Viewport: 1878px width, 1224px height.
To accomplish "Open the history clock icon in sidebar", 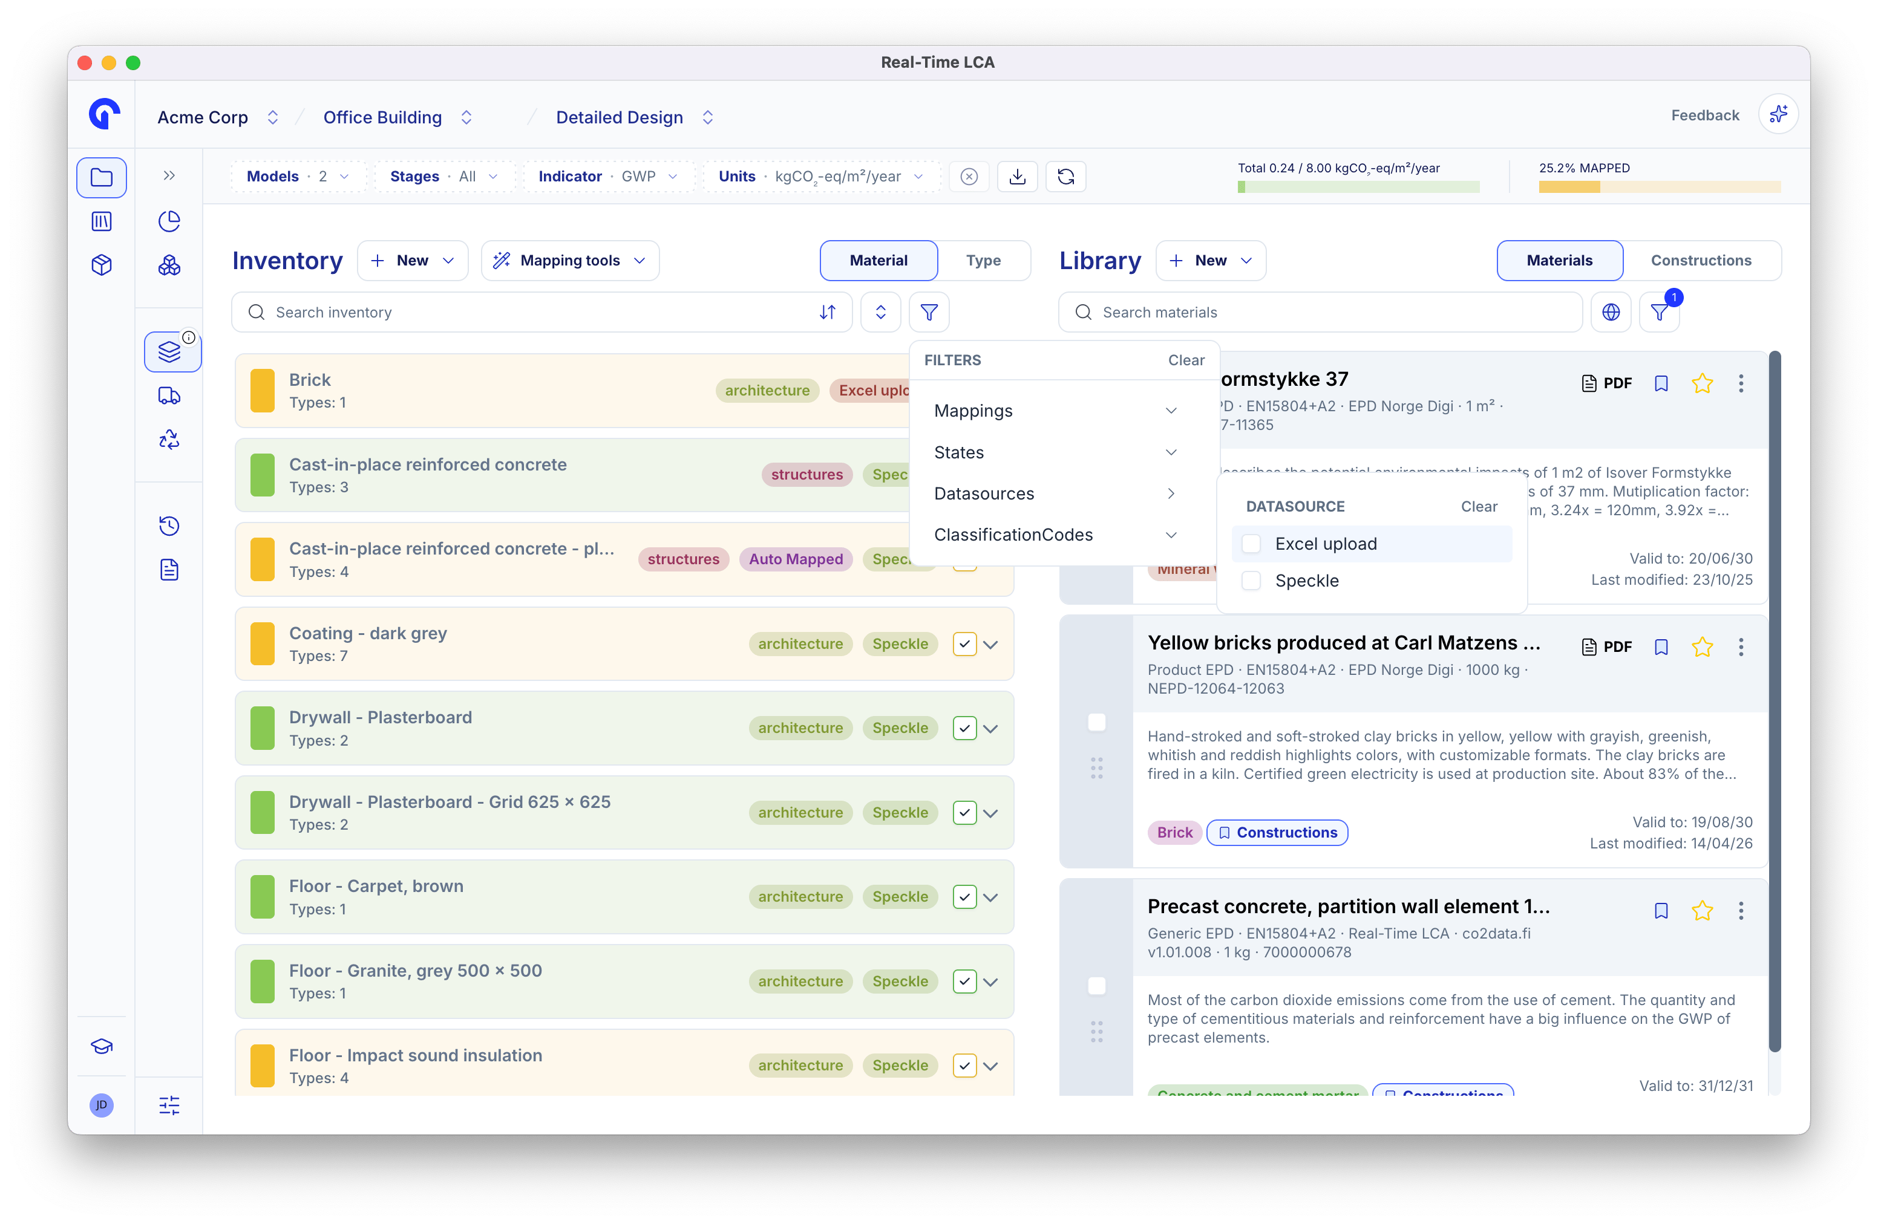I will (x=169, y=526).
